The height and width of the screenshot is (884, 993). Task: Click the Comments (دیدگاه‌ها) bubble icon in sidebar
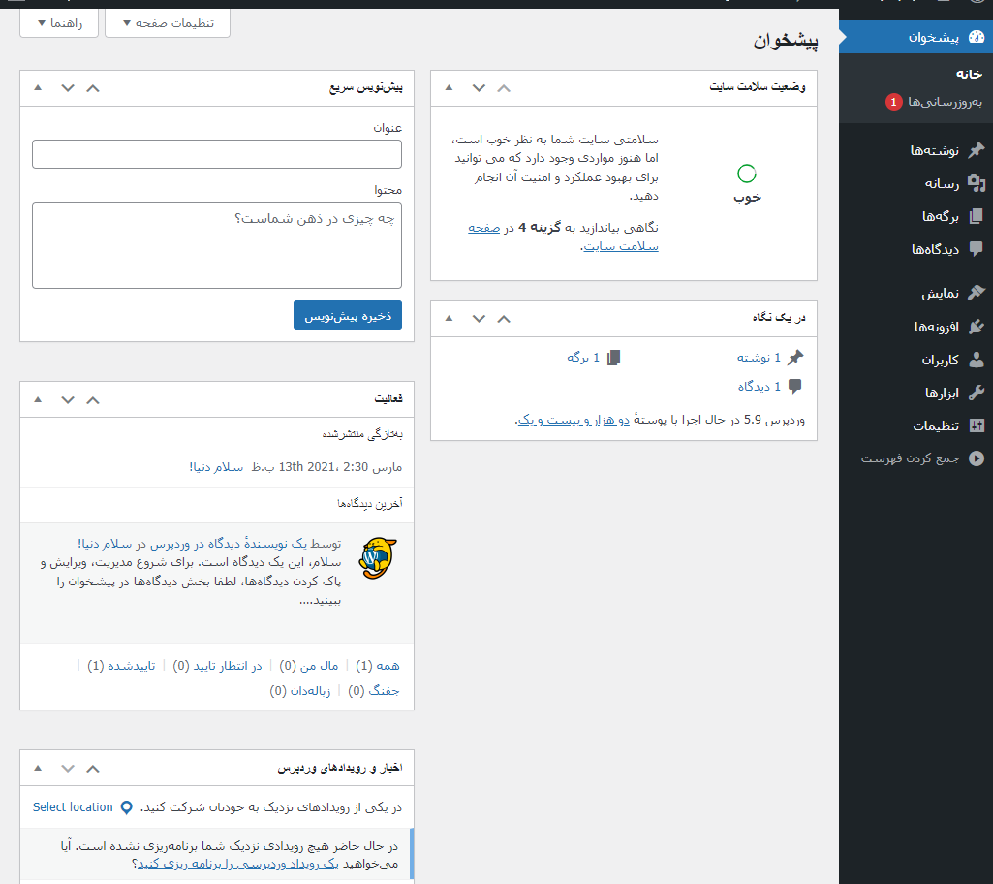[x=977, y=249]
